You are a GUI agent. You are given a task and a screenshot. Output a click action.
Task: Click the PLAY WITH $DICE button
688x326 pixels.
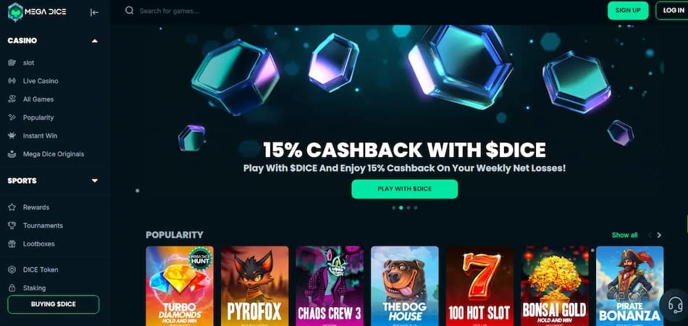pos(405,189)
